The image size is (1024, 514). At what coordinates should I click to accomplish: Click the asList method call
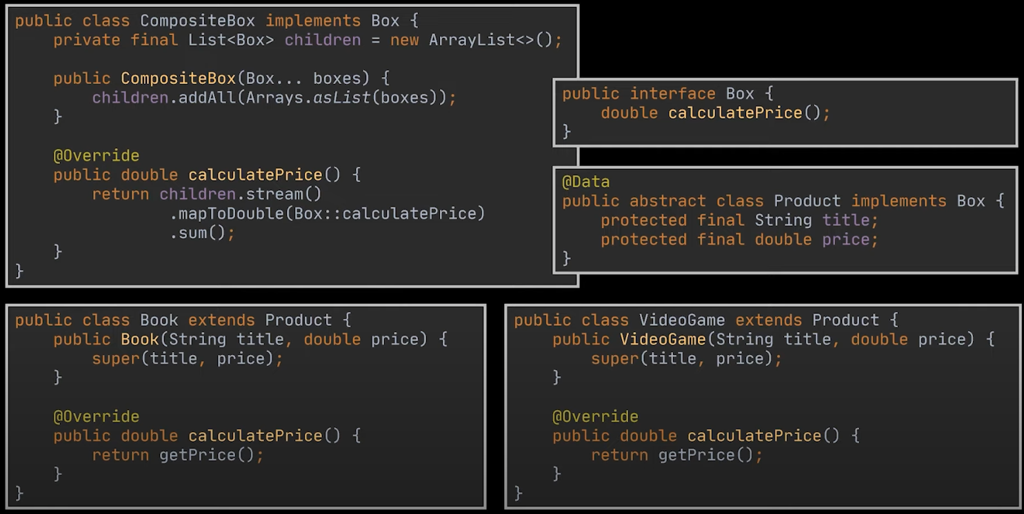tap(341, 98)
